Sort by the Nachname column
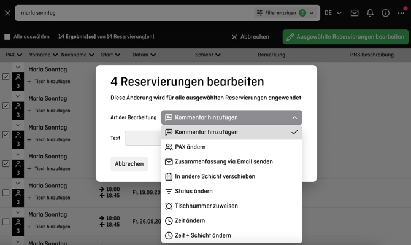The height and width of the screenshot is (245, 411). coord(77,55)
